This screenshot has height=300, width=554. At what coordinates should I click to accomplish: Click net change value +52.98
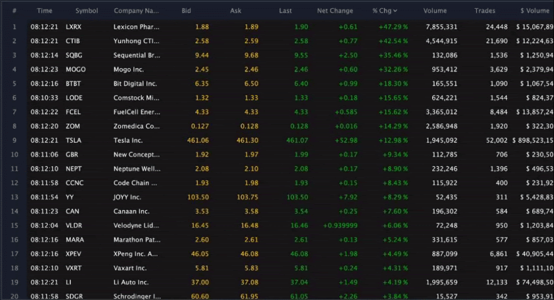tap(346, 141)
